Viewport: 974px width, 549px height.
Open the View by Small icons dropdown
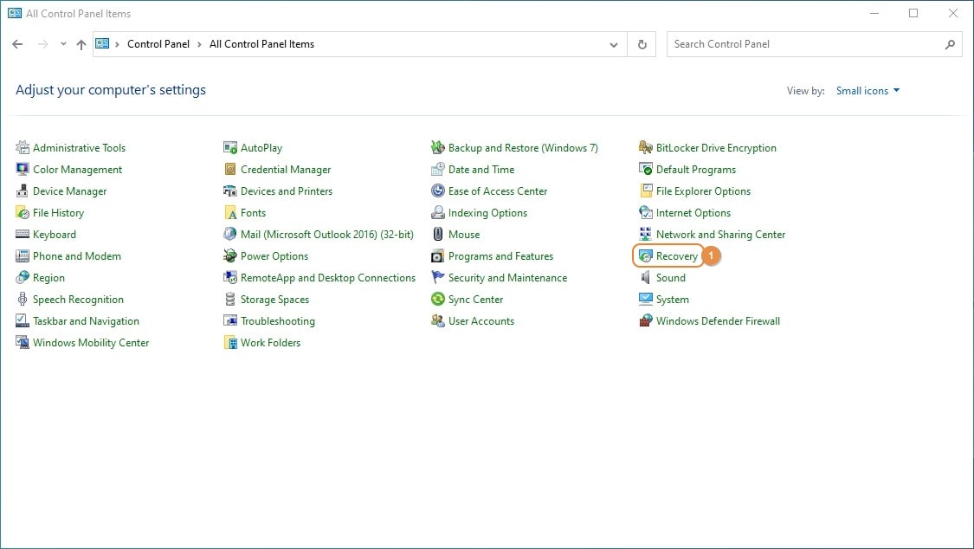[x=868, y=91]
